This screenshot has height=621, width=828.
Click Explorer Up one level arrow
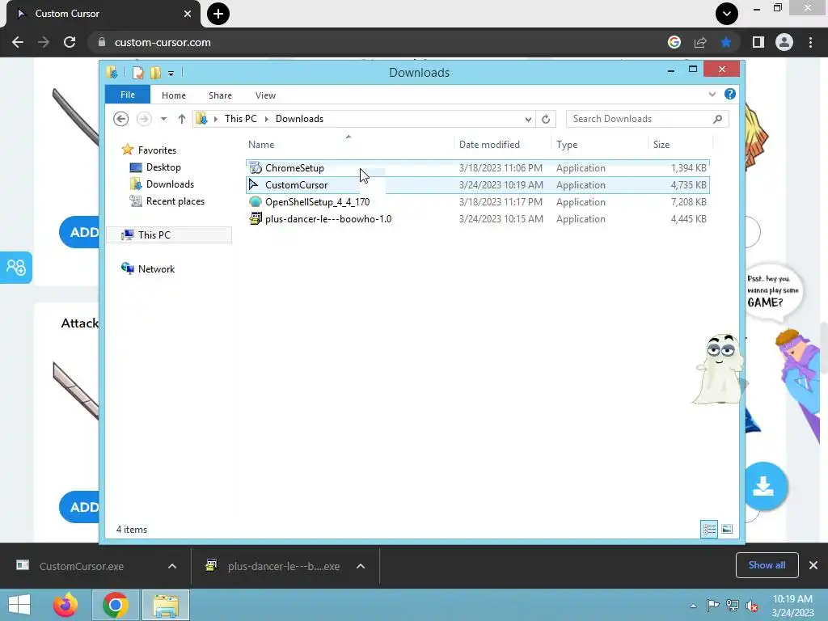(182, 119)
